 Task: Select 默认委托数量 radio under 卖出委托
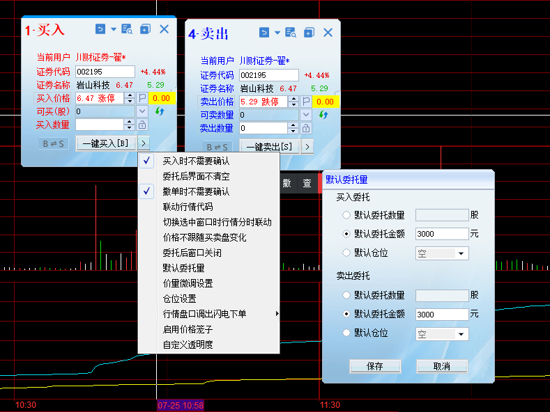click(x=346, y=295)
